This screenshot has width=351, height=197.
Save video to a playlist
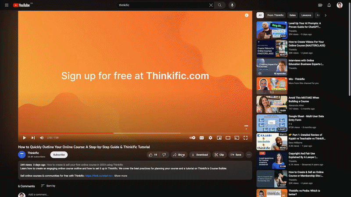[236, 155]
